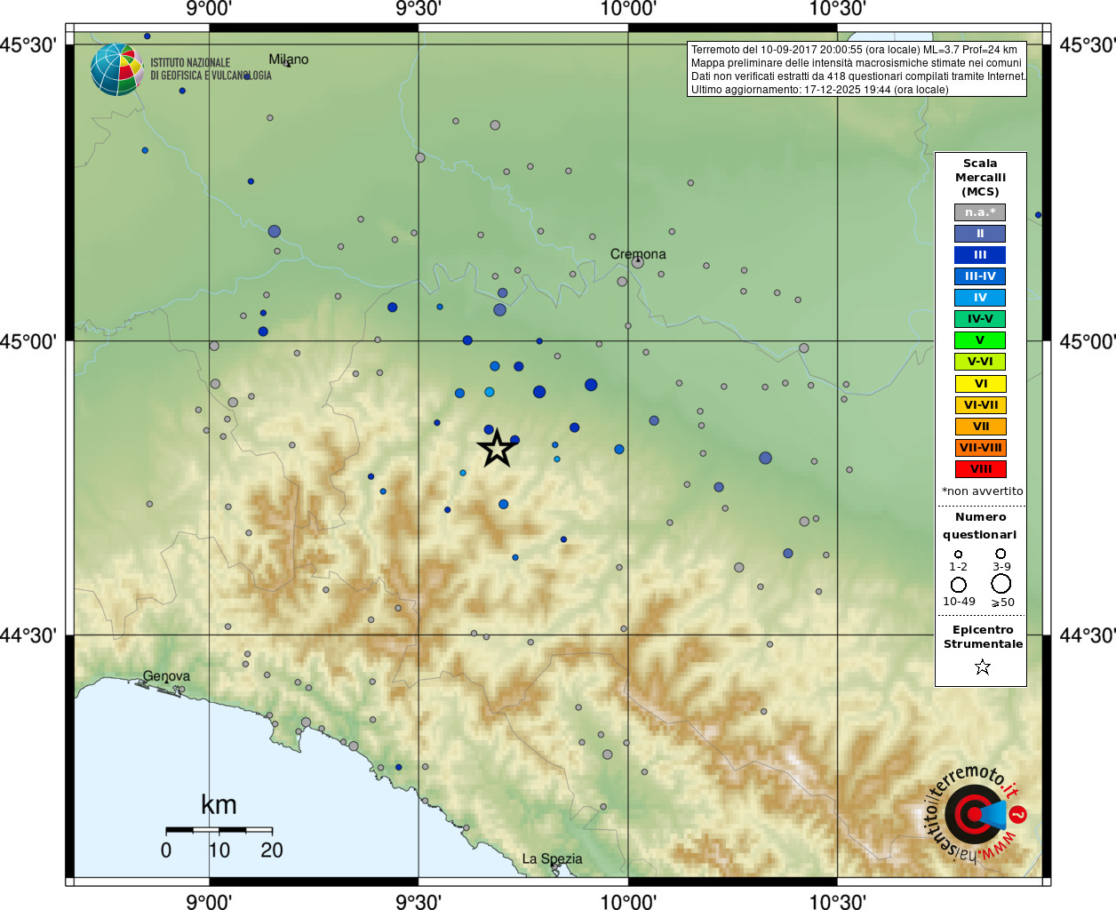
Task: Click the Cremona city label
Action: tap(638, 254)
